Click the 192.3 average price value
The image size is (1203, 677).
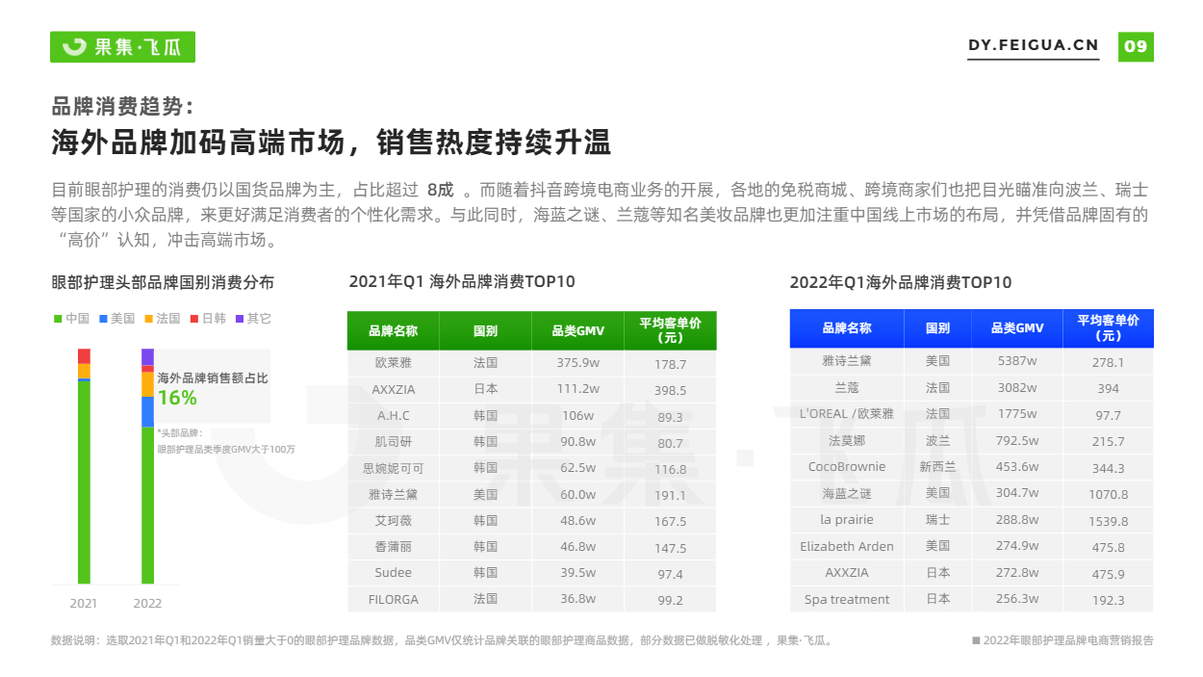click(1109, 600)
